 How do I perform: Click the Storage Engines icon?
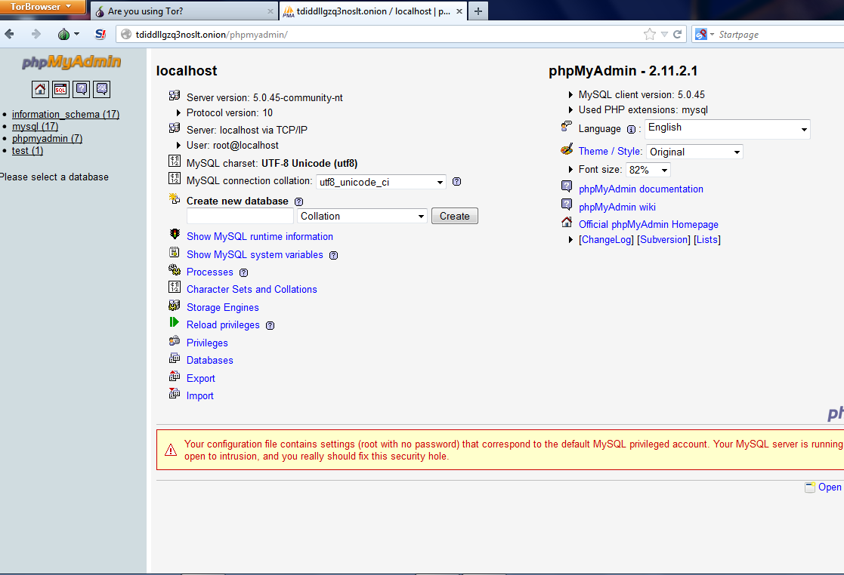pyautogui.click(x=175, y=306)
